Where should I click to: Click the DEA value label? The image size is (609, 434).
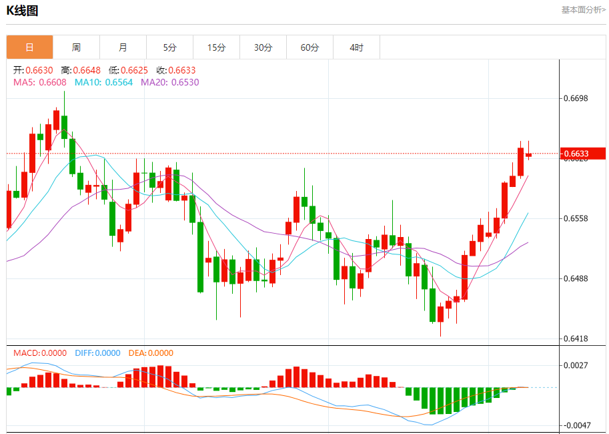[x=151, y=353]
